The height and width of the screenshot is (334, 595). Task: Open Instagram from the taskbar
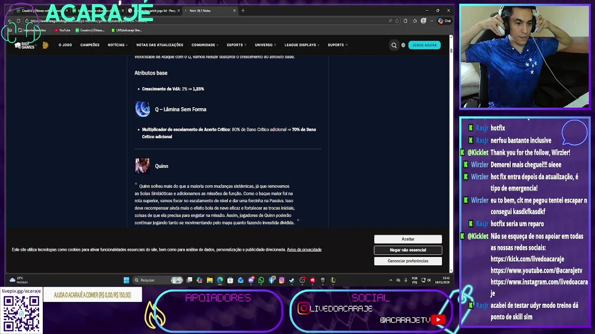tap(282, 280)
